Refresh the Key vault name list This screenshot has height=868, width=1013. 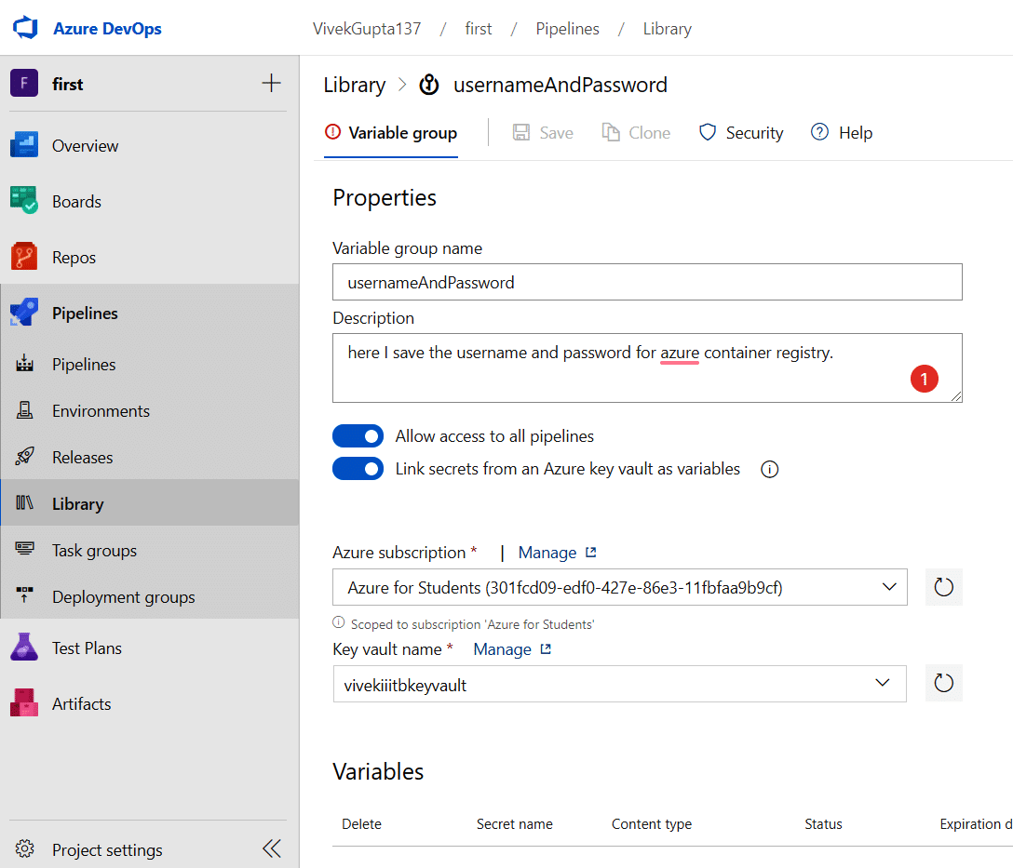(943, 683)
